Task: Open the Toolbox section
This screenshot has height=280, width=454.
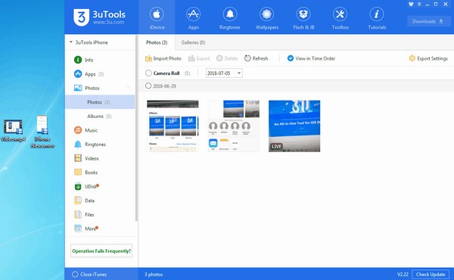Action: [x=340, y=17]
